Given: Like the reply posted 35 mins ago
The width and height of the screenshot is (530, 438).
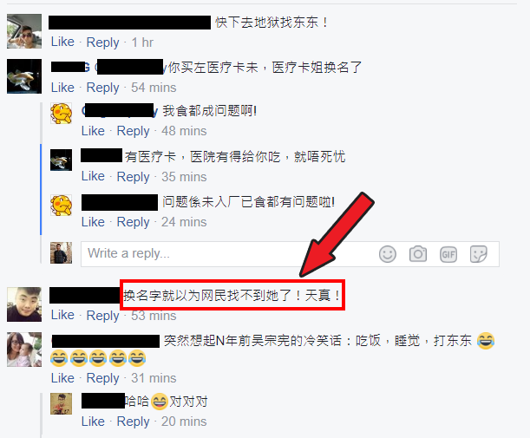Looking at the screenshot, I should (x=93, y=176).
